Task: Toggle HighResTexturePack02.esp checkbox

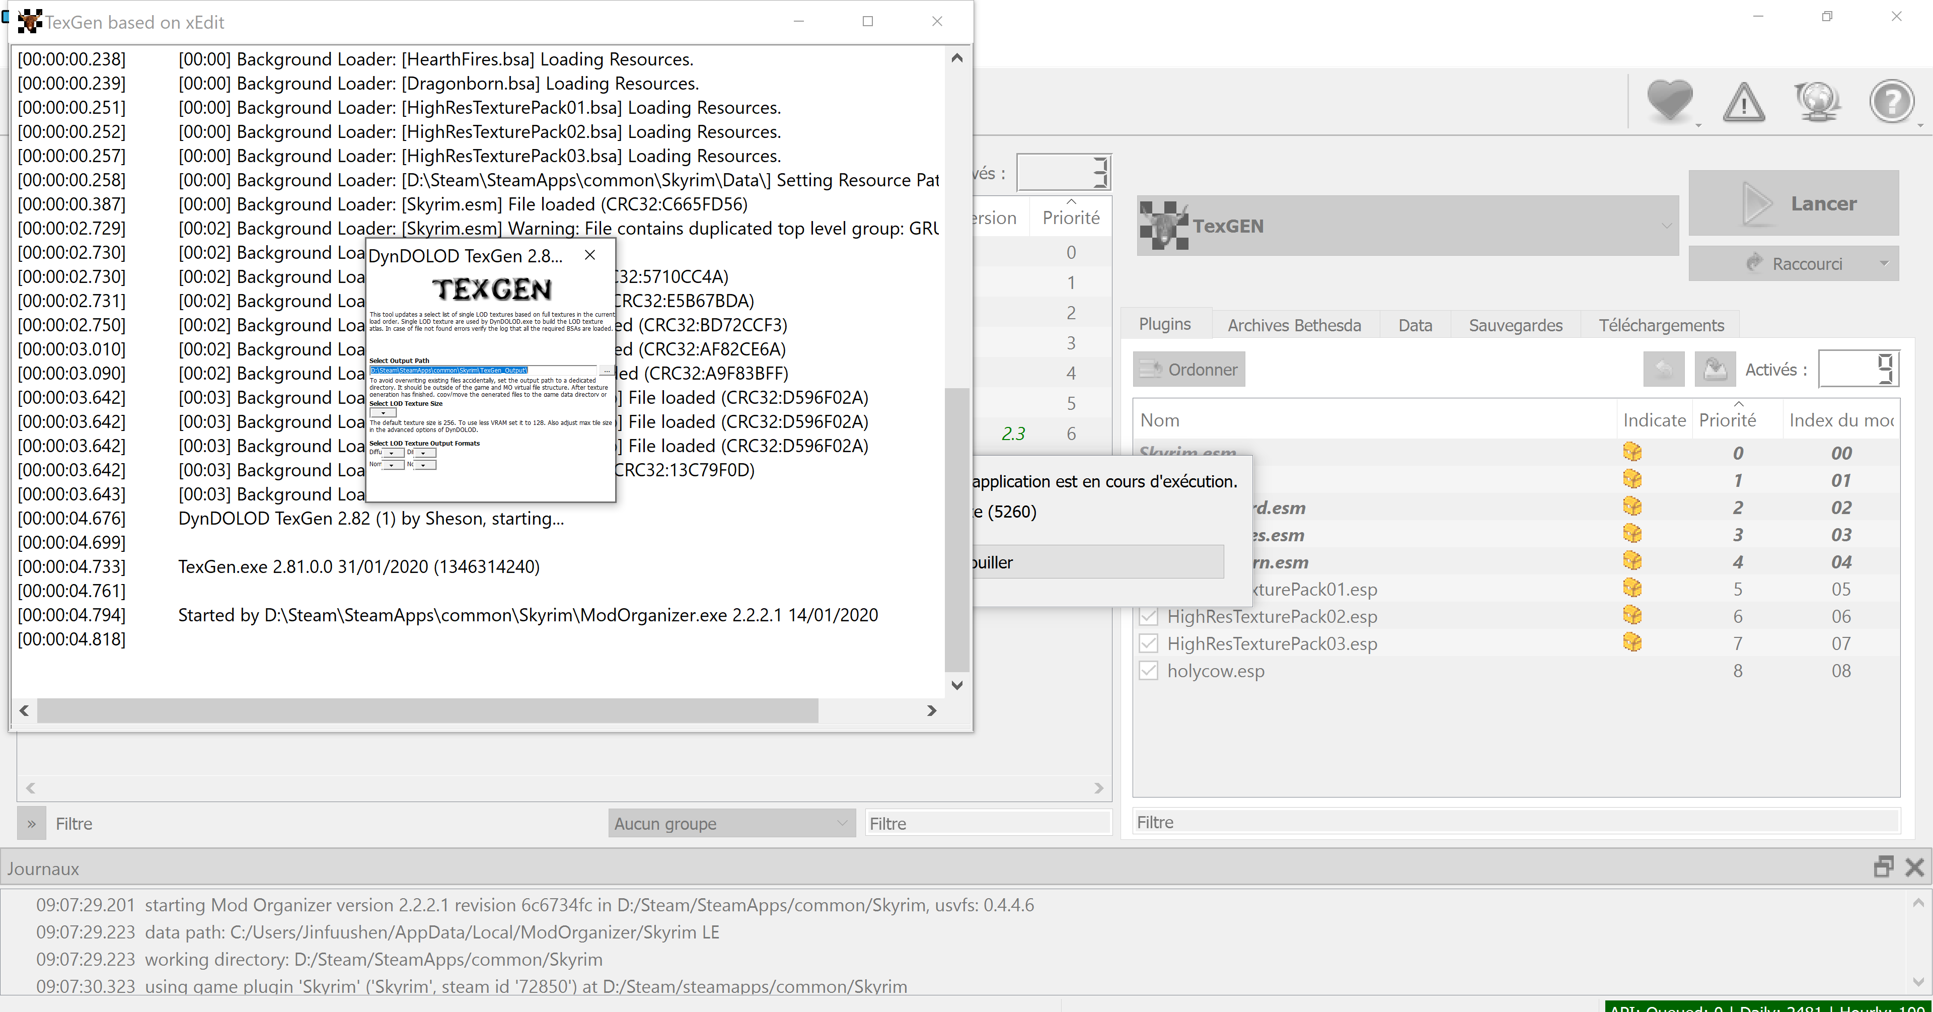Action: [1148, 616]
